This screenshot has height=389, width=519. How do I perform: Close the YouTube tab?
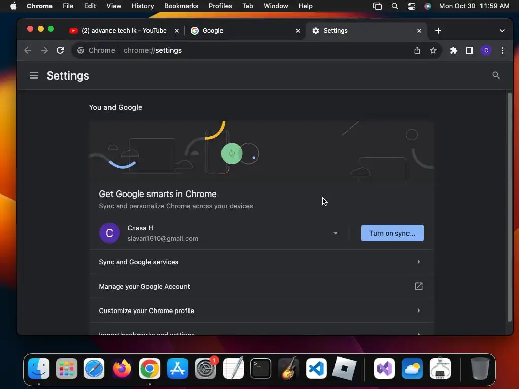[177, 31]
